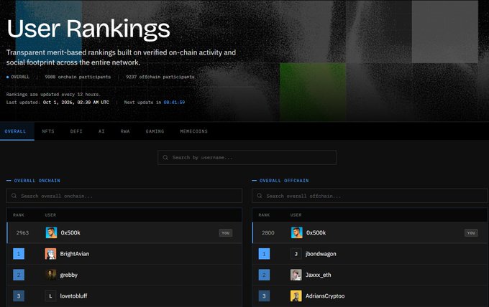This screenshot has width=489, height=307.
Task: Click rank value 2800
Action: (x=268, y=232)
